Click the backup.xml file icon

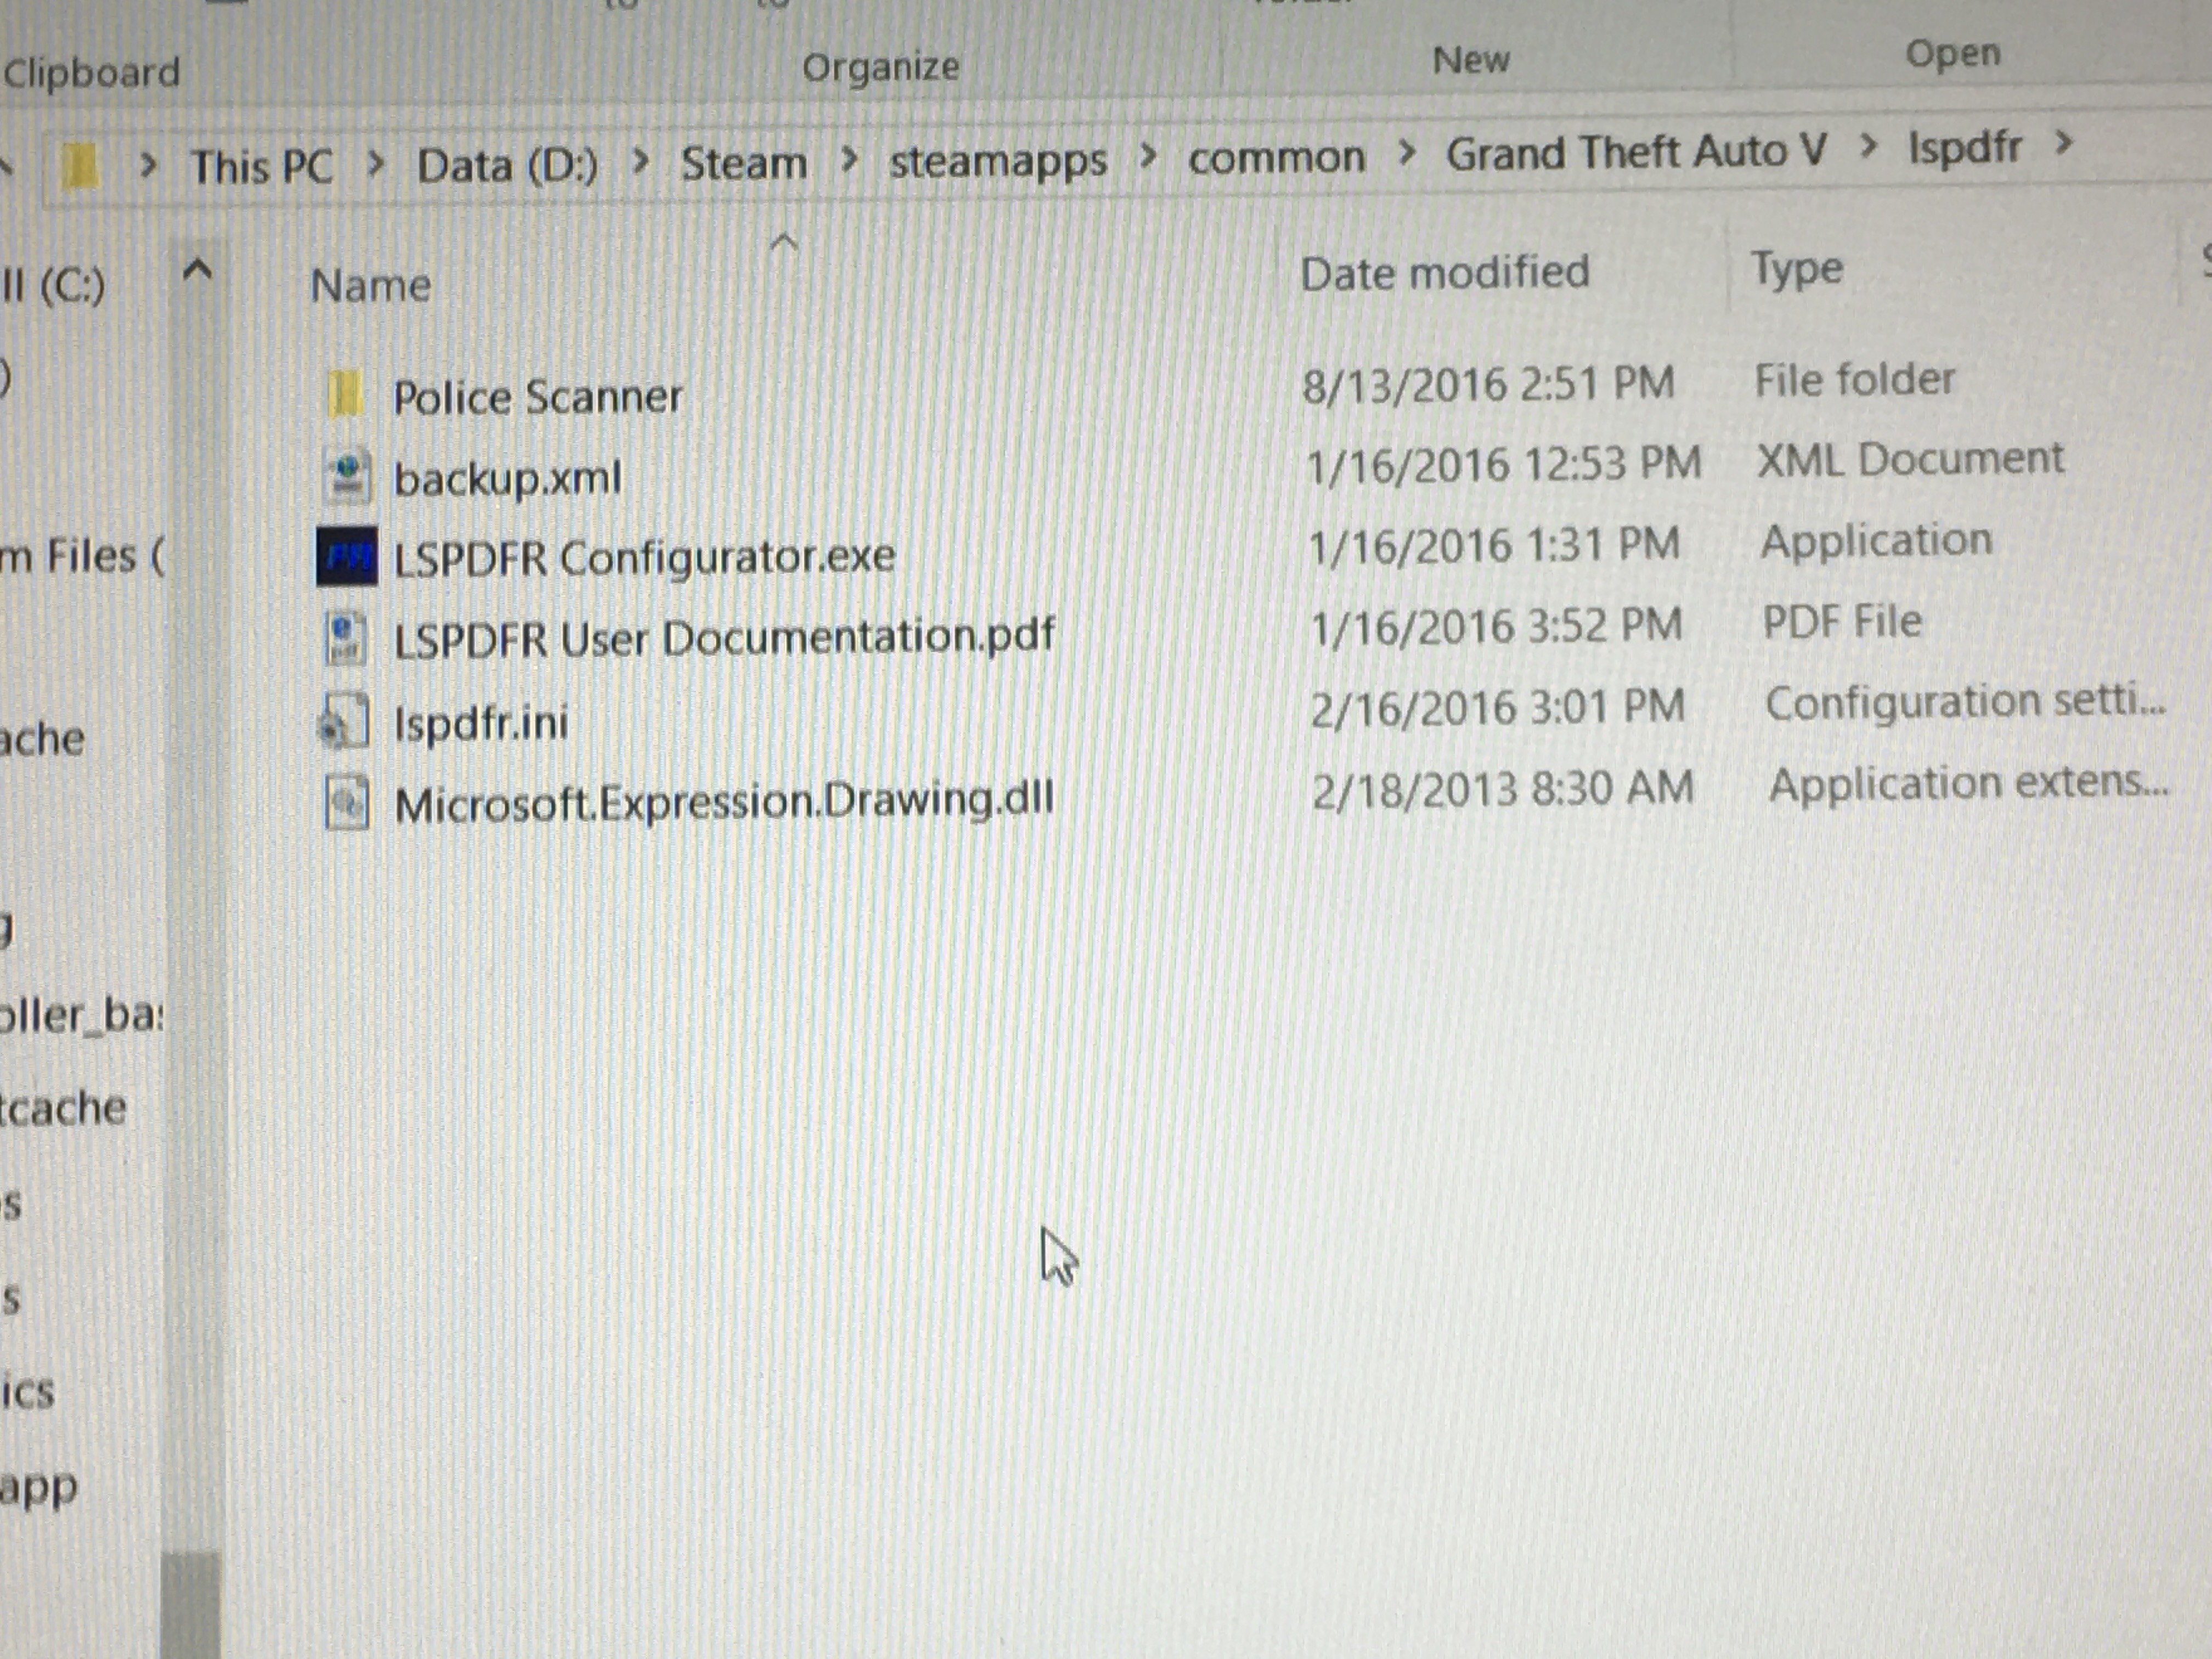347,476
